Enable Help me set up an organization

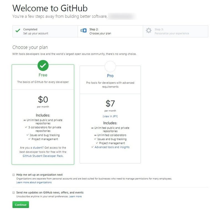tap(13, 175)
